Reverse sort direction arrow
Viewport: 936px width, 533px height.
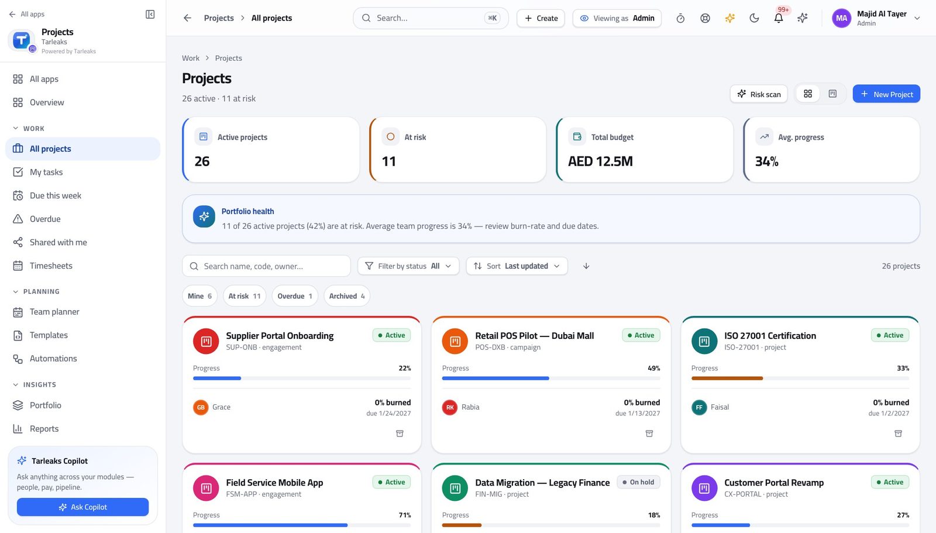586,266
